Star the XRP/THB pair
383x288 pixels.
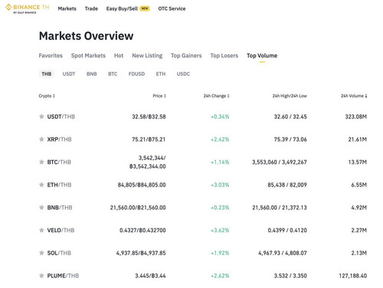41,139
